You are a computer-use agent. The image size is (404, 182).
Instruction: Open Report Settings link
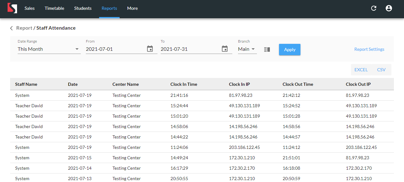point(369,49)
